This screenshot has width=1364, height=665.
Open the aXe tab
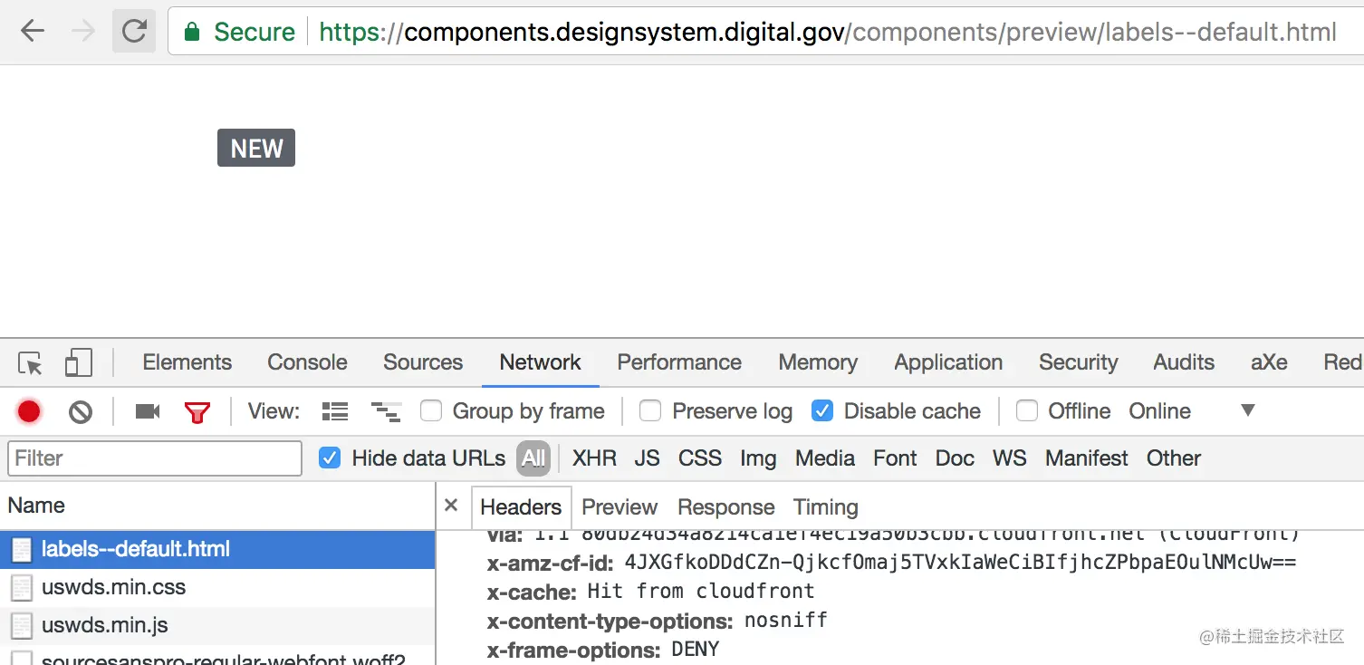1269,362
